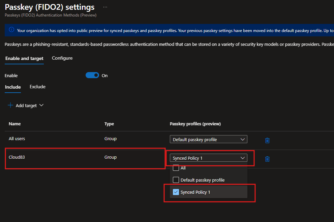Click the All users group name
Image resolution: width=334 pixels, height=222 pixels.
point(17,139)
